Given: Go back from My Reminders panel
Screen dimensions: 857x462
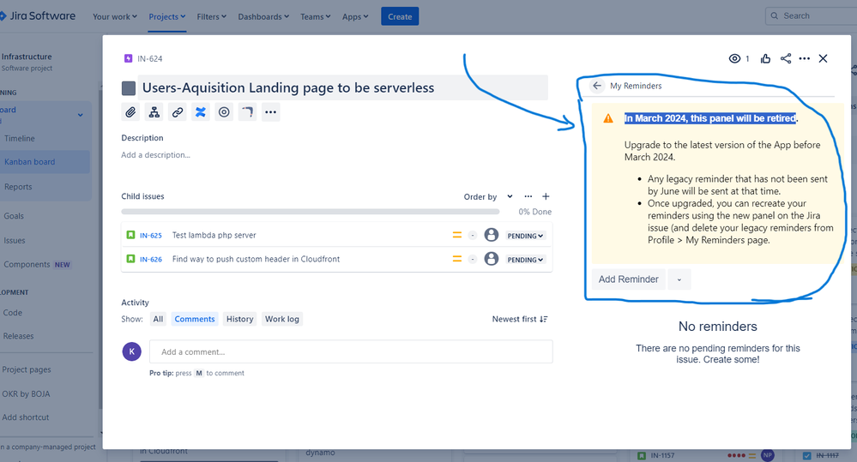Looking at the screenshot, I should [x=597, y=86].
